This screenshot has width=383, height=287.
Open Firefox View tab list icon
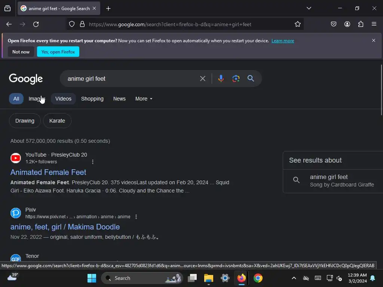(x=7, y=8)
